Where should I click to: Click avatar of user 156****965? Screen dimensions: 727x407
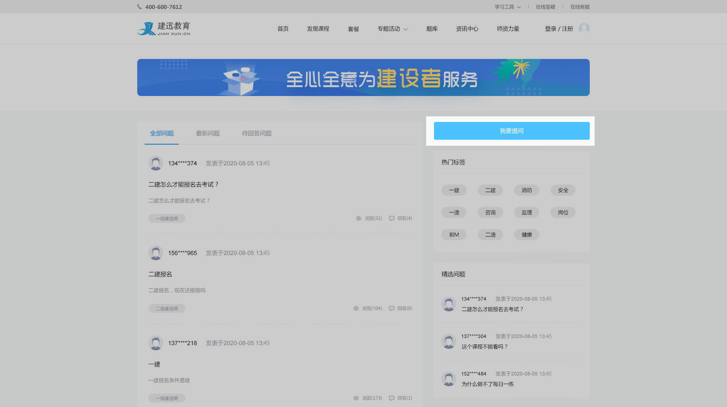coord(156,253)
